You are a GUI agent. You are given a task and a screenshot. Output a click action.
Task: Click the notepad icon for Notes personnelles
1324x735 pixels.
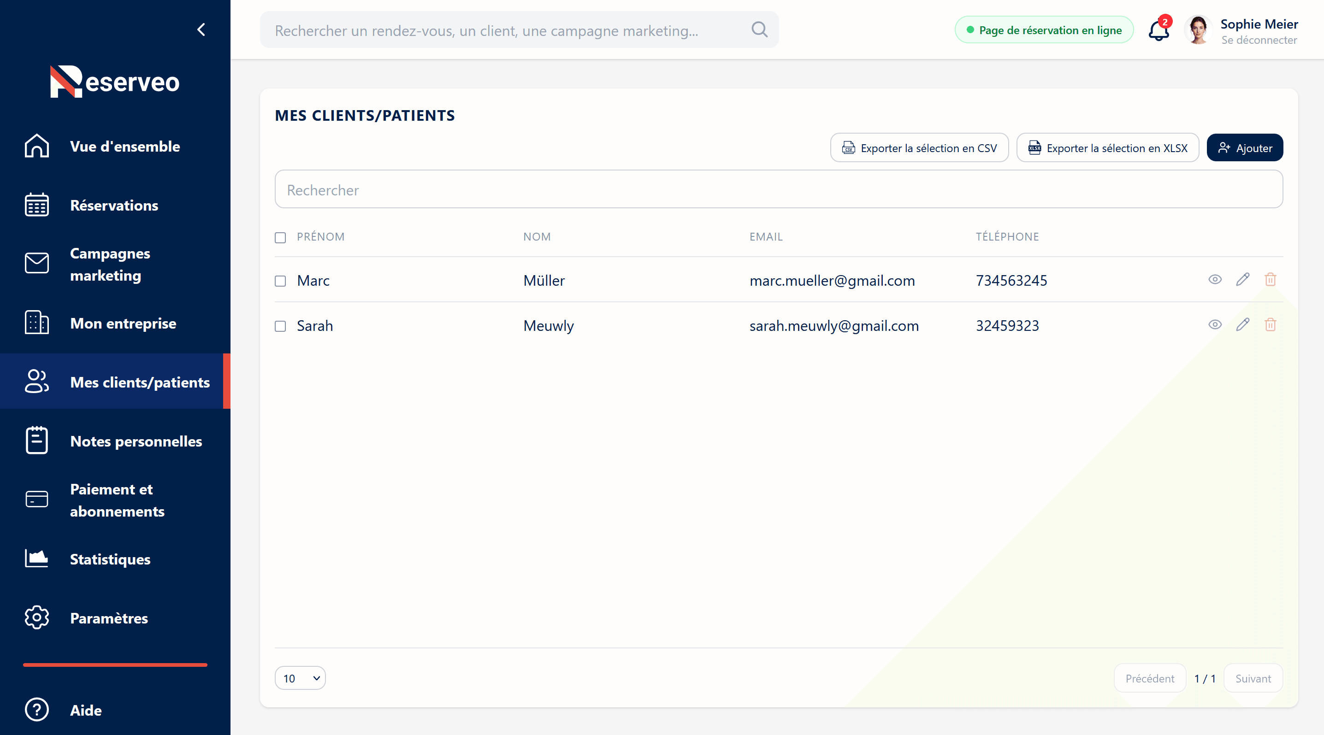pyautogui.click(x=37, y=441)
